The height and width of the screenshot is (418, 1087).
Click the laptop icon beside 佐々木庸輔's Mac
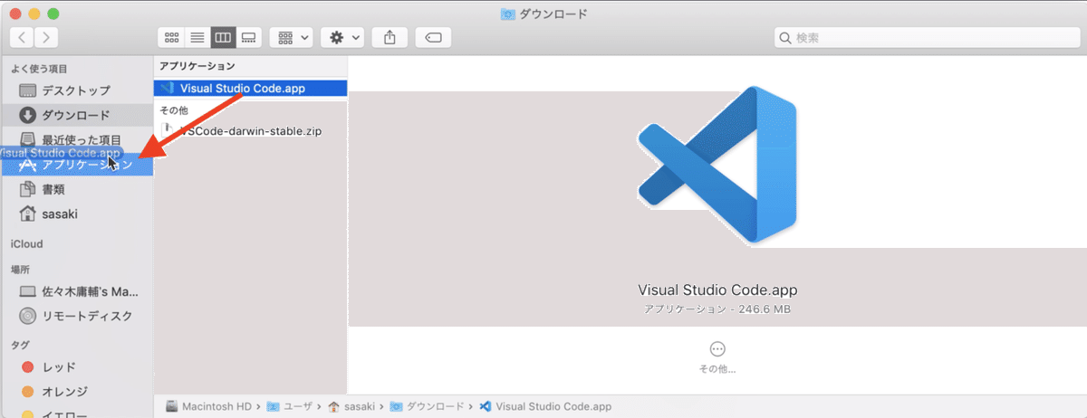point(27,292)
